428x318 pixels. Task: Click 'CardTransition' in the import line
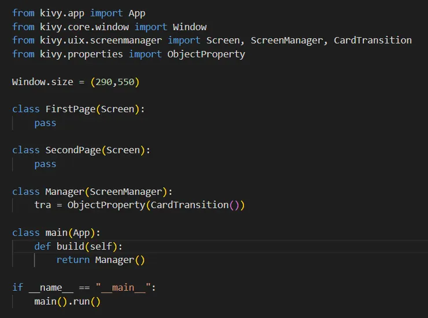[x=373, y=41]
